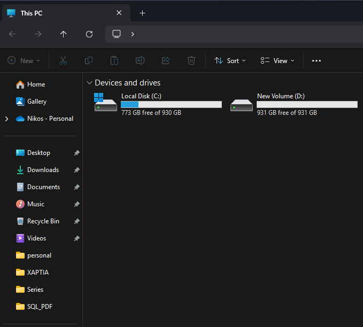Open the See more ellipsis menu

(x=316, y=60)
